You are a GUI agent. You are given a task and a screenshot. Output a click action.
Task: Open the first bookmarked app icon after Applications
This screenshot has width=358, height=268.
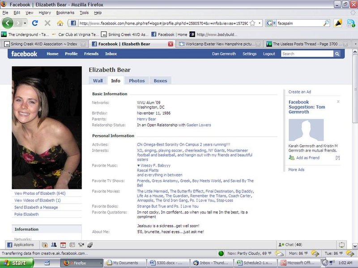pos(45,245)
